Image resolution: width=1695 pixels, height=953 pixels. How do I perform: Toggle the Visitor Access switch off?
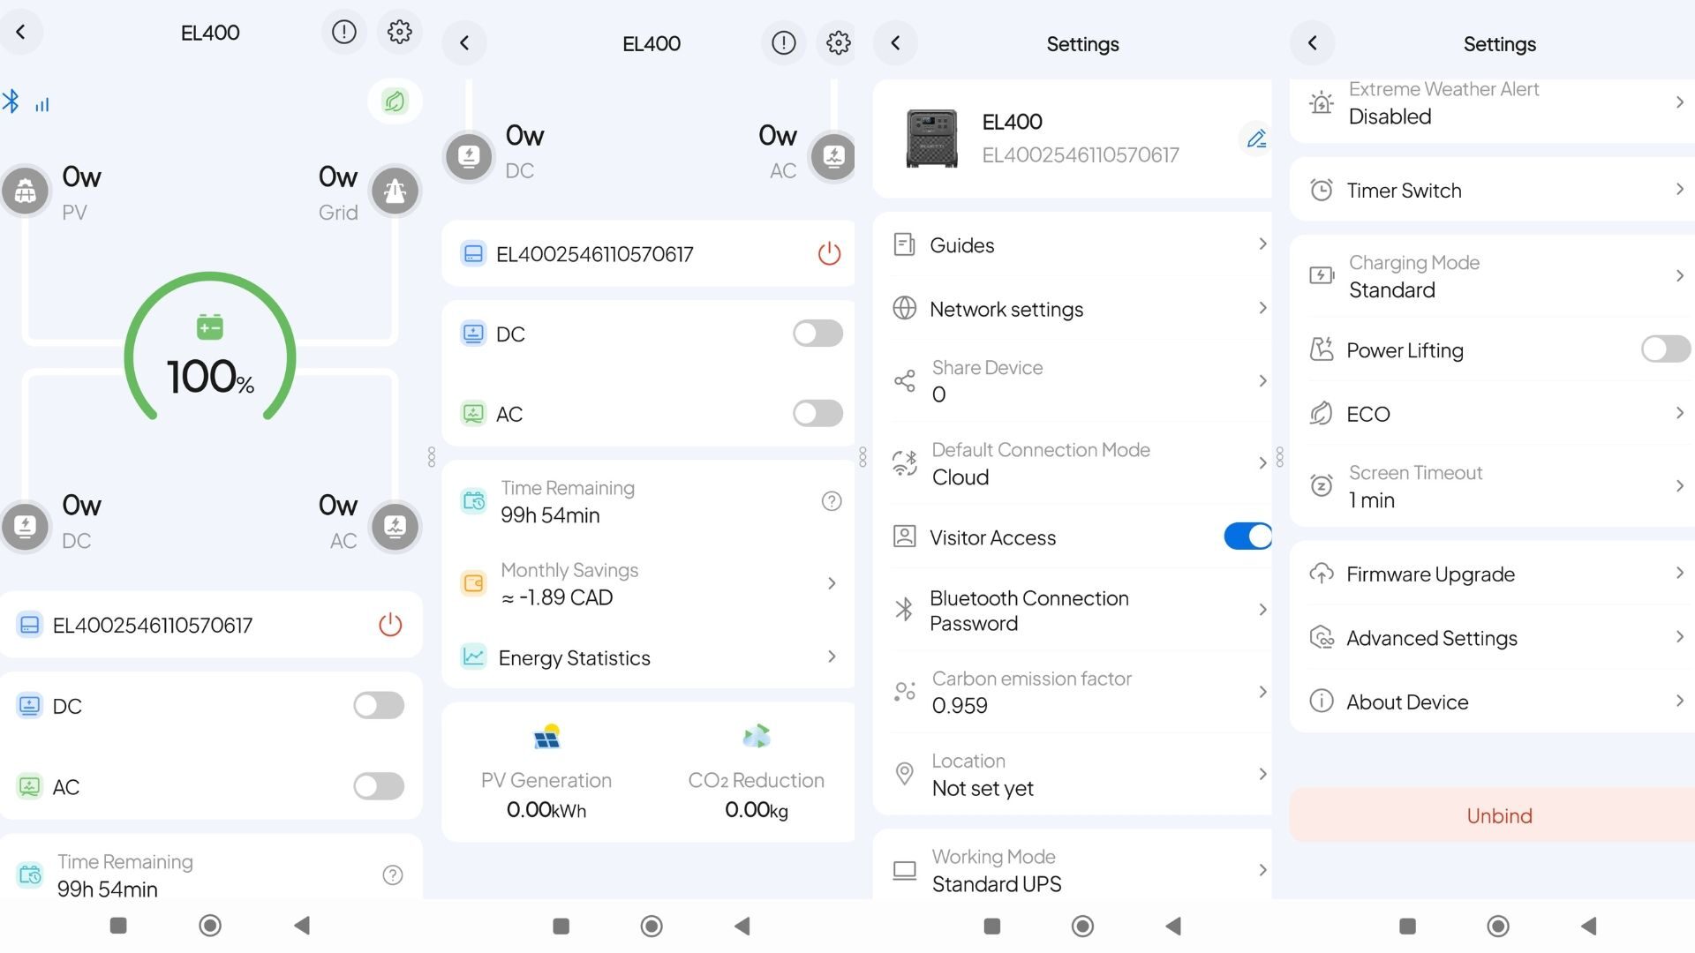pyautogui.click(x=1247, y=537)
